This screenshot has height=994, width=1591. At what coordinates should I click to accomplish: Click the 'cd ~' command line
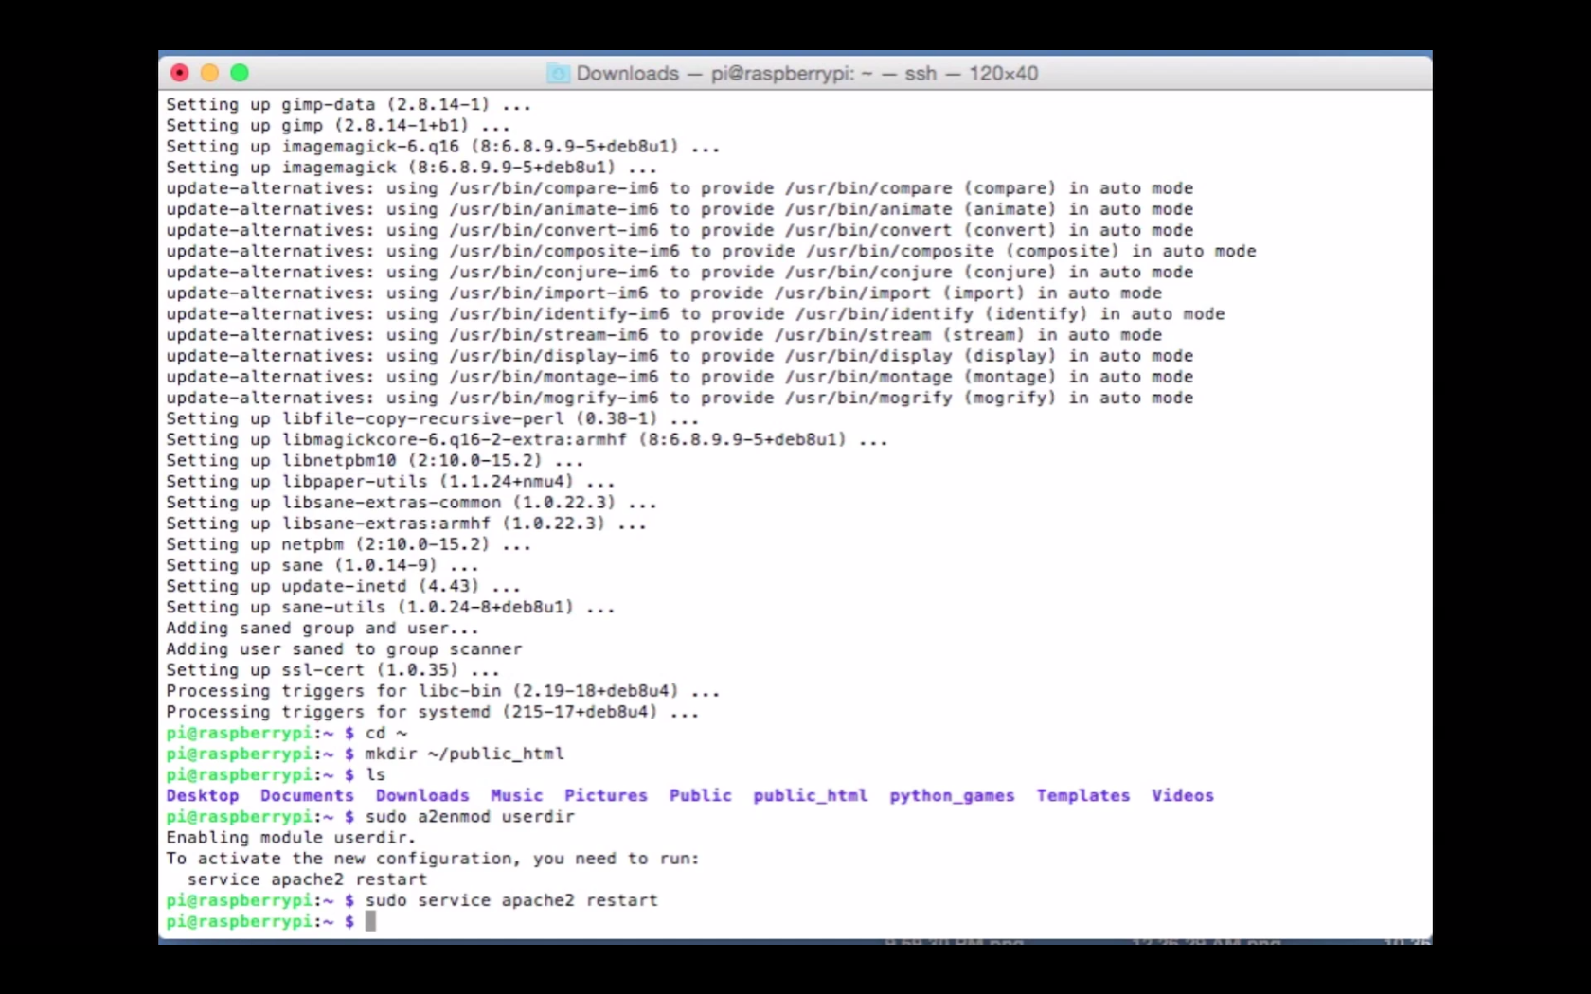(x=386, y=733)
